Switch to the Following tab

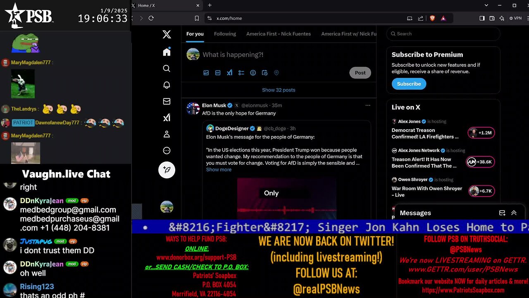click(225, 34)
